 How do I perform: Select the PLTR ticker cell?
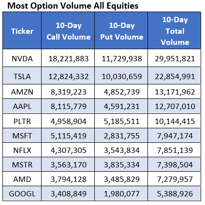pos(22,121)
